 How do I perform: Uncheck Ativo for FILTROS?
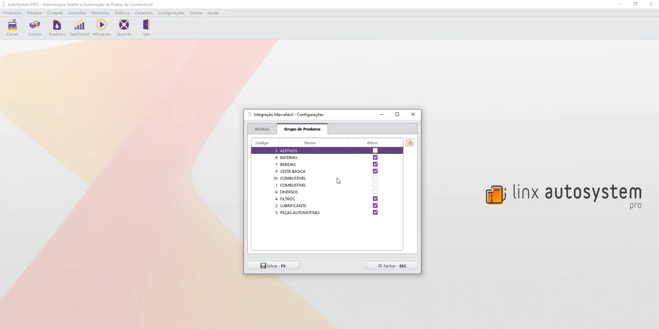click(x=375, y=199)
